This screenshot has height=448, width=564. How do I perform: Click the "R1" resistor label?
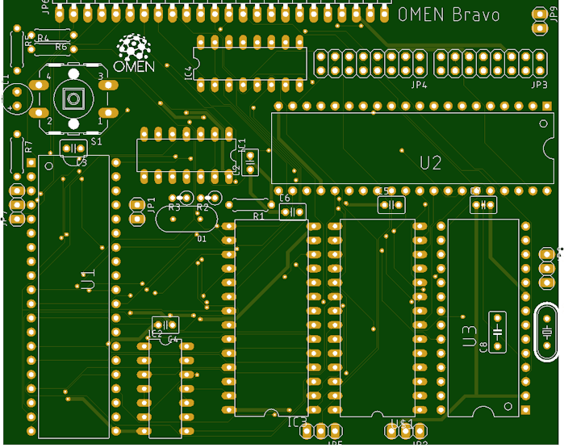259,216
